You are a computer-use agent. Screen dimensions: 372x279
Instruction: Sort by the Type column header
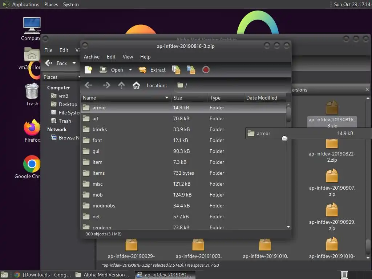(x=226, y=98)
